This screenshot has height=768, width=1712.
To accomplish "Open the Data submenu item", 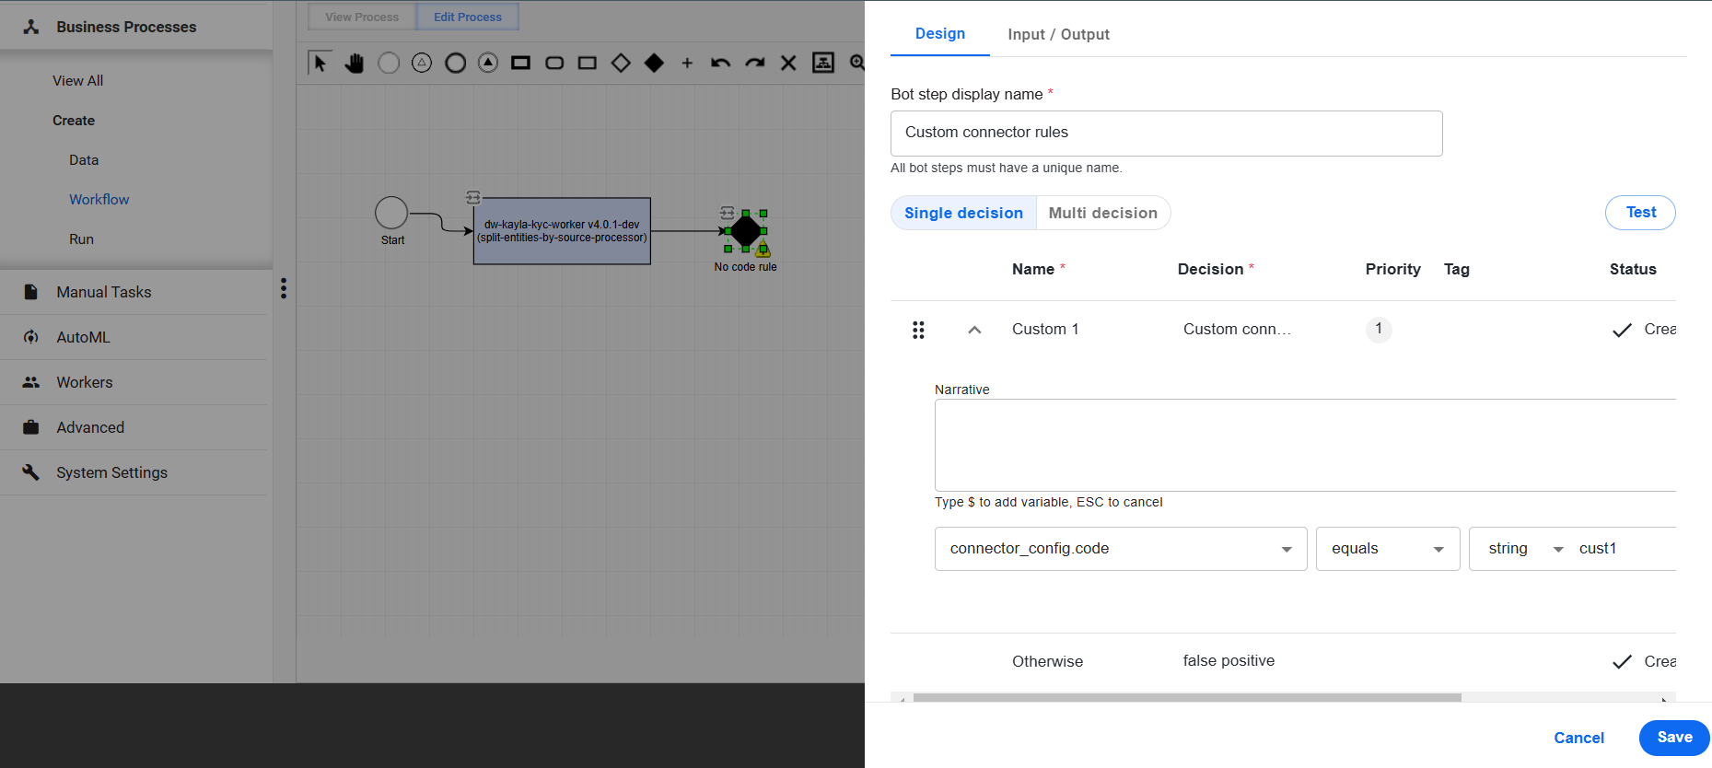I will tap(84, 160).
